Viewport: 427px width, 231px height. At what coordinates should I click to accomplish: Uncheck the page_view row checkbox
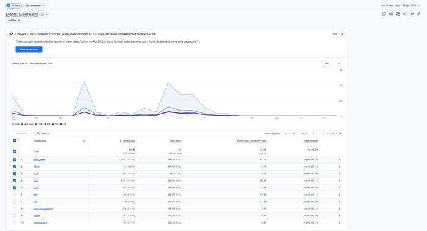[15, 160]
